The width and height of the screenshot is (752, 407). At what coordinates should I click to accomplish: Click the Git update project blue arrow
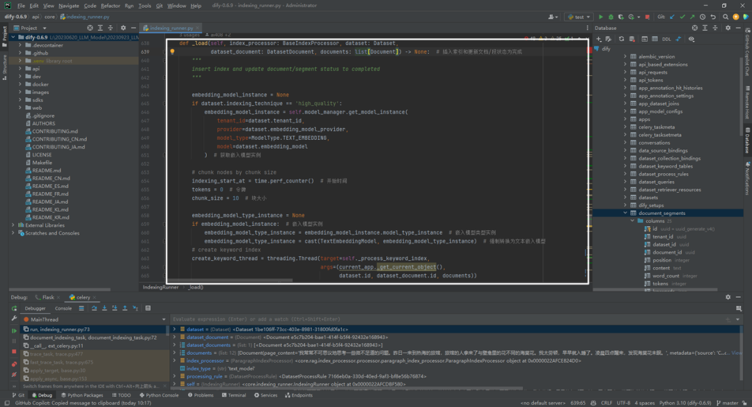pos(672,17)
